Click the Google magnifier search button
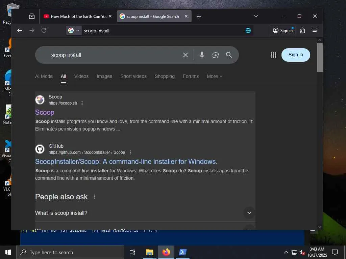Screen dimensions: 346x259 [229, 55]
